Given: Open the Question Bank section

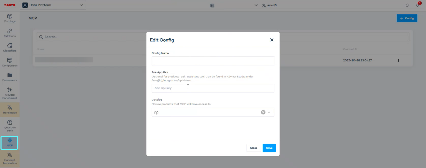Looking at the screenshot, I should [10, 126].
